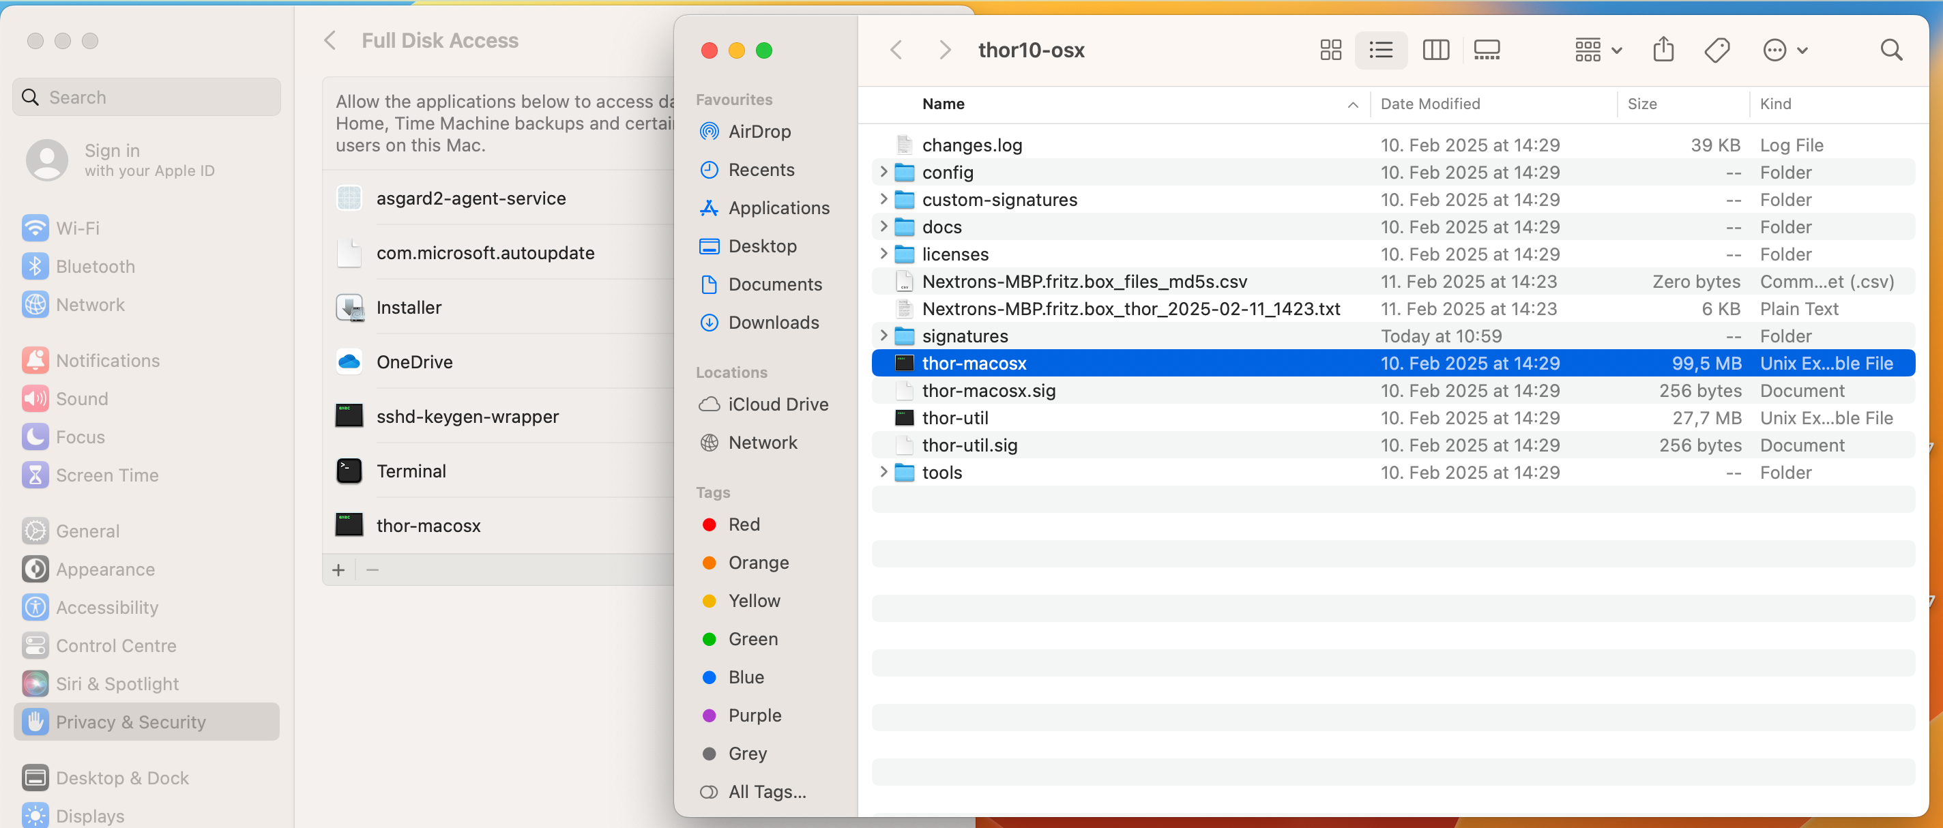The width and height of the screenshot is (1943, 828).
Task: Open AirDrop in Finder sidebar
Action: pos(759,131)
